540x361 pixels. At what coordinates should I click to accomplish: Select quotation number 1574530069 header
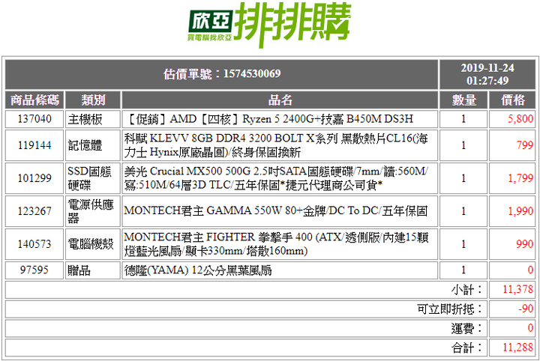point(222,74)
